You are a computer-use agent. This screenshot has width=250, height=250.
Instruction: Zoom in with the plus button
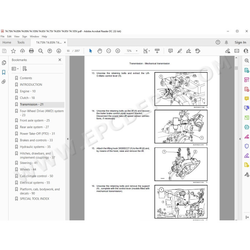117,51
